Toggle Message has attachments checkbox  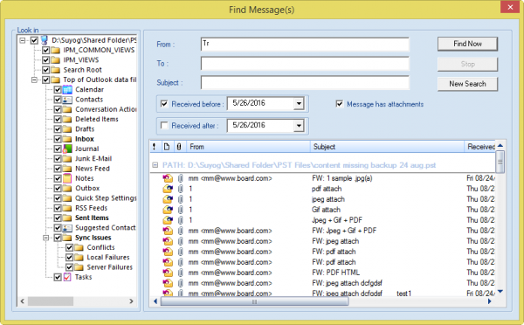coord(340,104)
